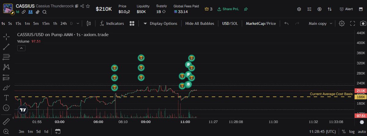This screenshot has width=367, height=136.
Task: Switch to USD/SOL currency toggle
Action: coord(230,23)
